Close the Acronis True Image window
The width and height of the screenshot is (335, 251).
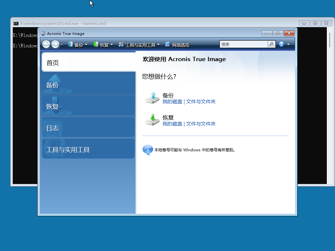pos(289,33)
